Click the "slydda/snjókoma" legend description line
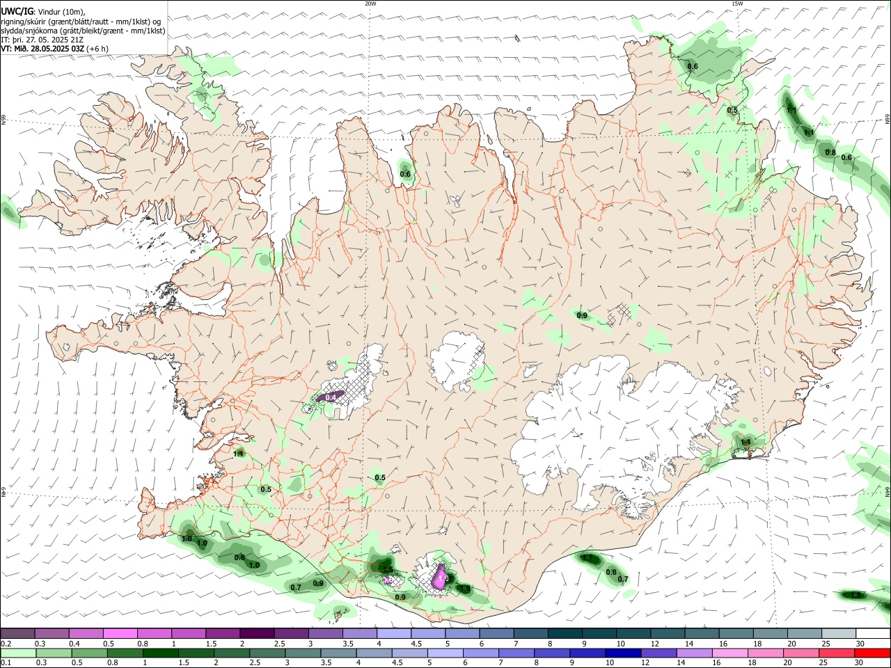Screen dimensions: 891x668 (x=83, y=31)
